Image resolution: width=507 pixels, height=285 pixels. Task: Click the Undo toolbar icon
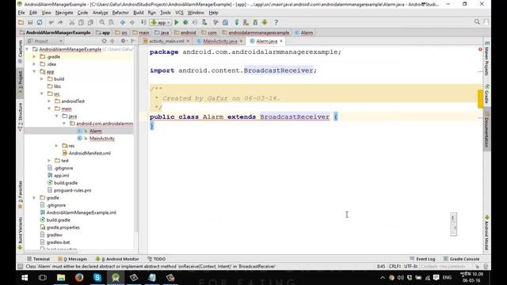pos(51,22)
